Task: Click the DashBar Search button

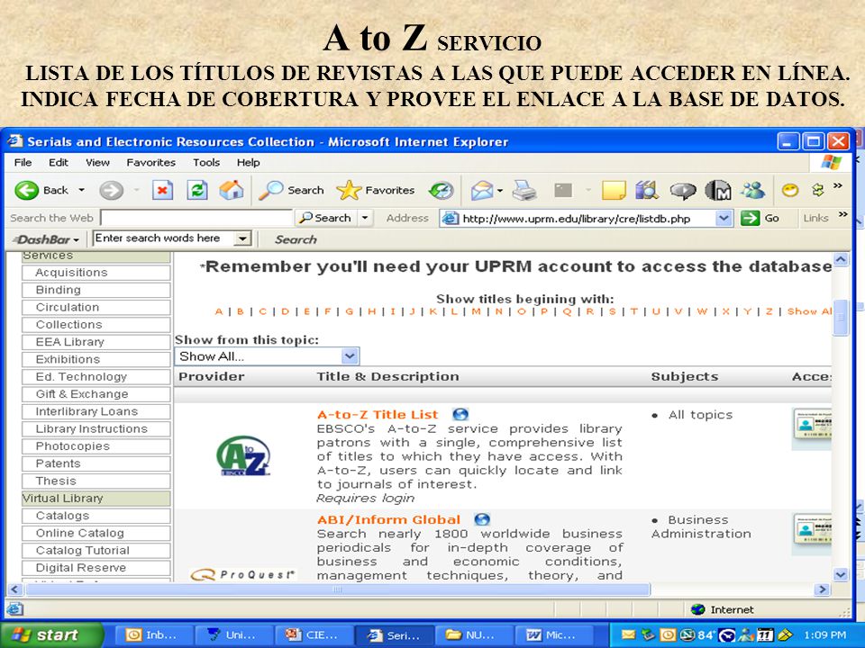Action: coord(296,239)
